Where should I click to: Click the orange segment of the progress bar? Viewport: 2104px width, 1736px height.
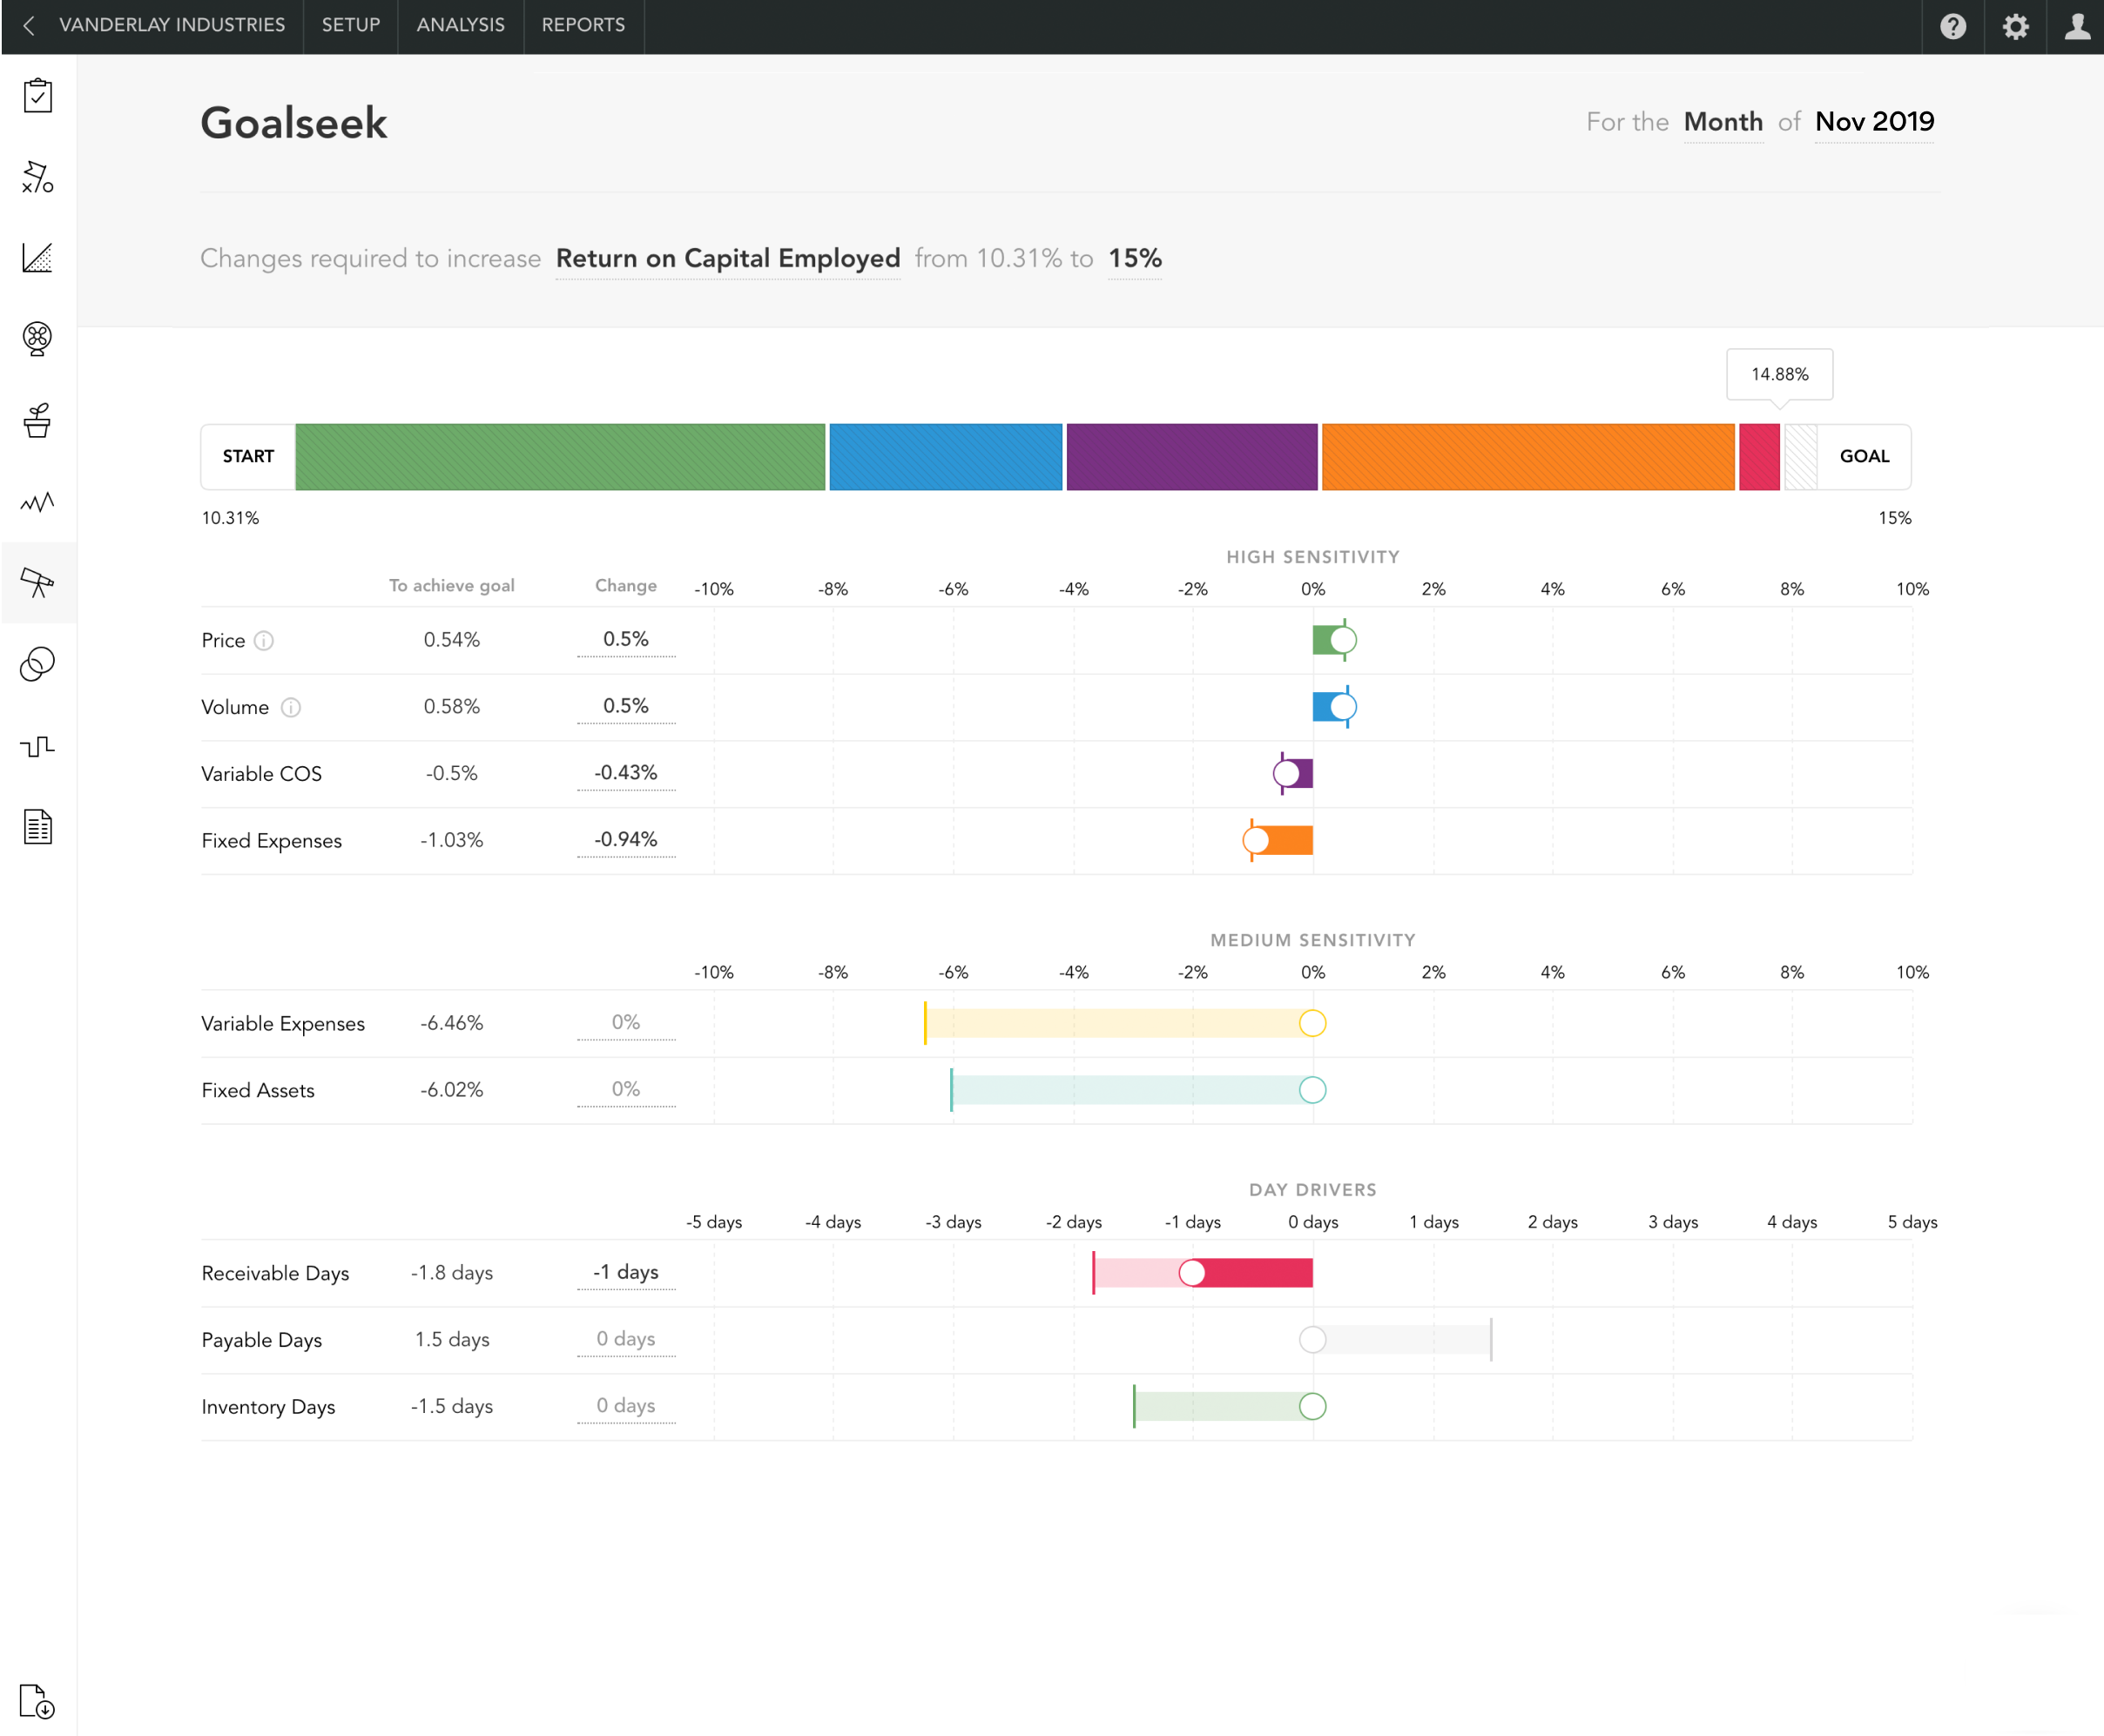pyautogui.click(x=1528, y=457)
